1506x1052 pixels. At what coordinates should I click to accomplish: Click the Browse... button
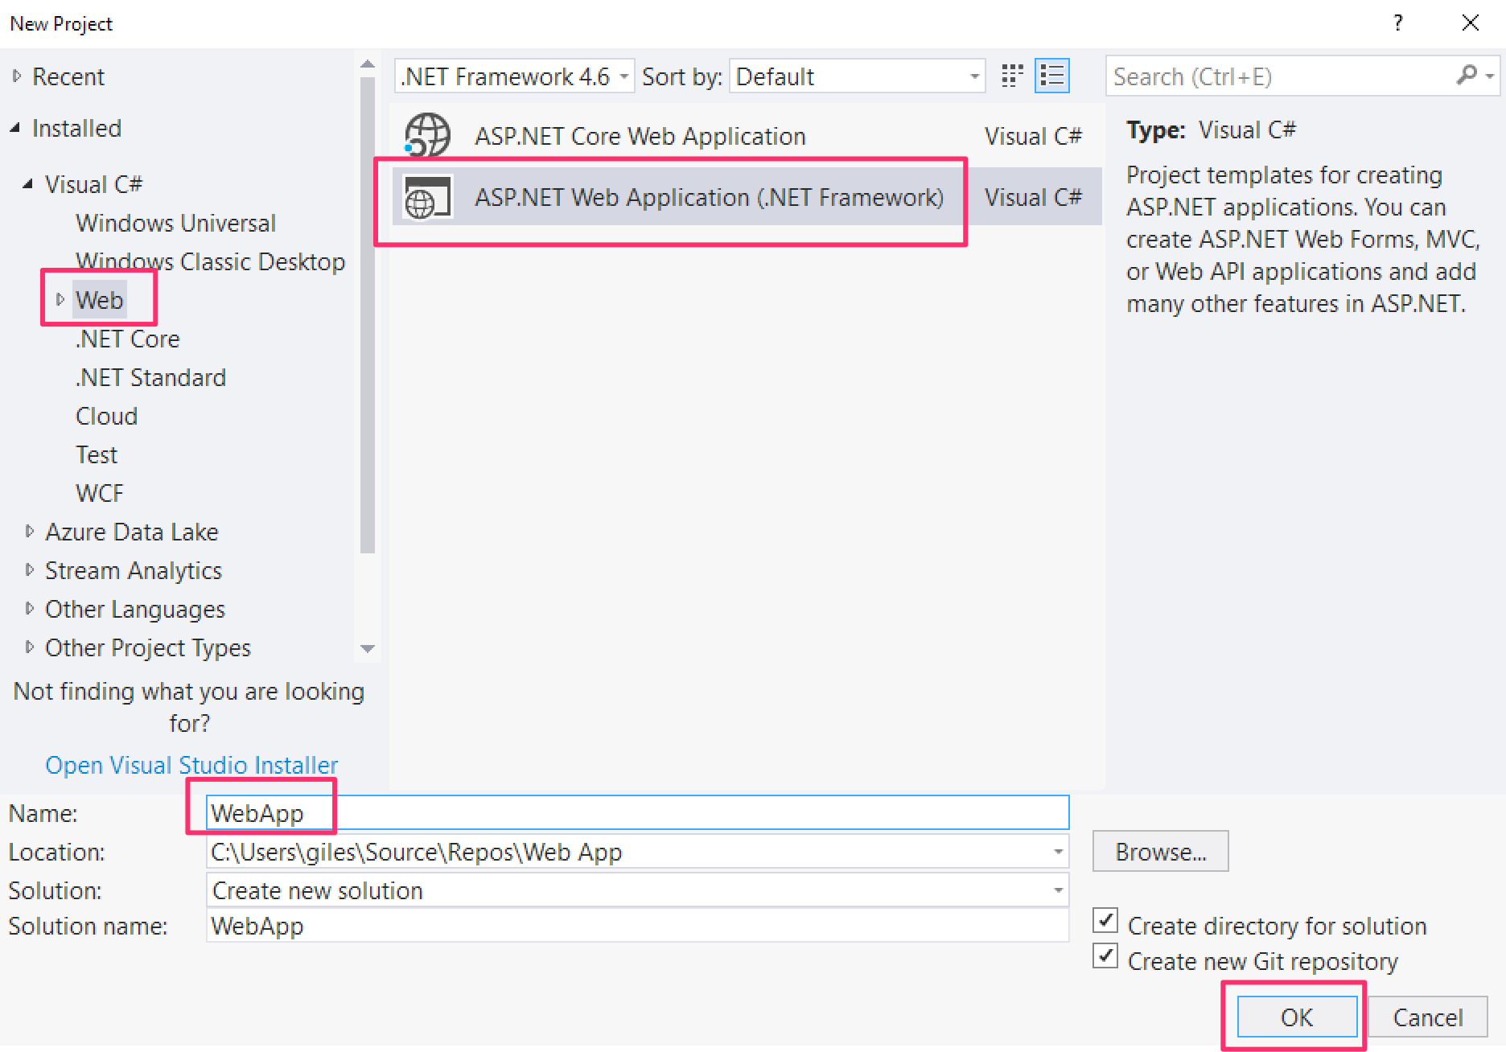pos(1160,852)
